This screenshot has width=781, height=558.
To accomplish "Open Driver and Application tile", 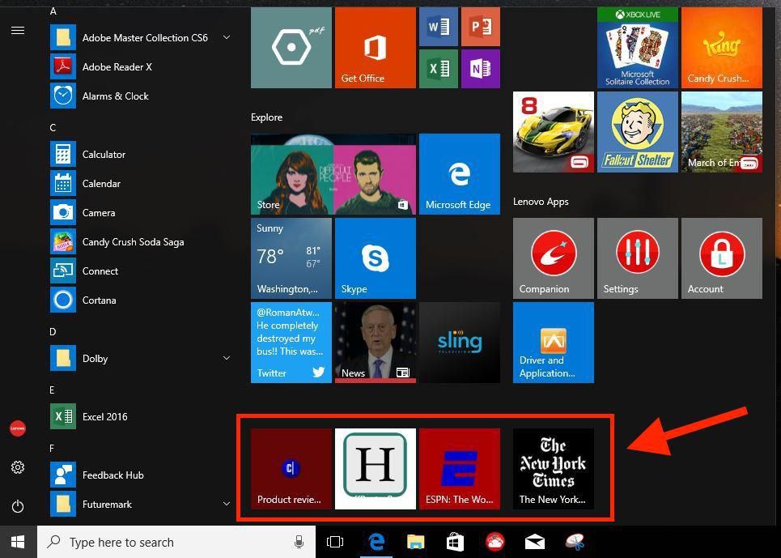I will coord(554,343).
